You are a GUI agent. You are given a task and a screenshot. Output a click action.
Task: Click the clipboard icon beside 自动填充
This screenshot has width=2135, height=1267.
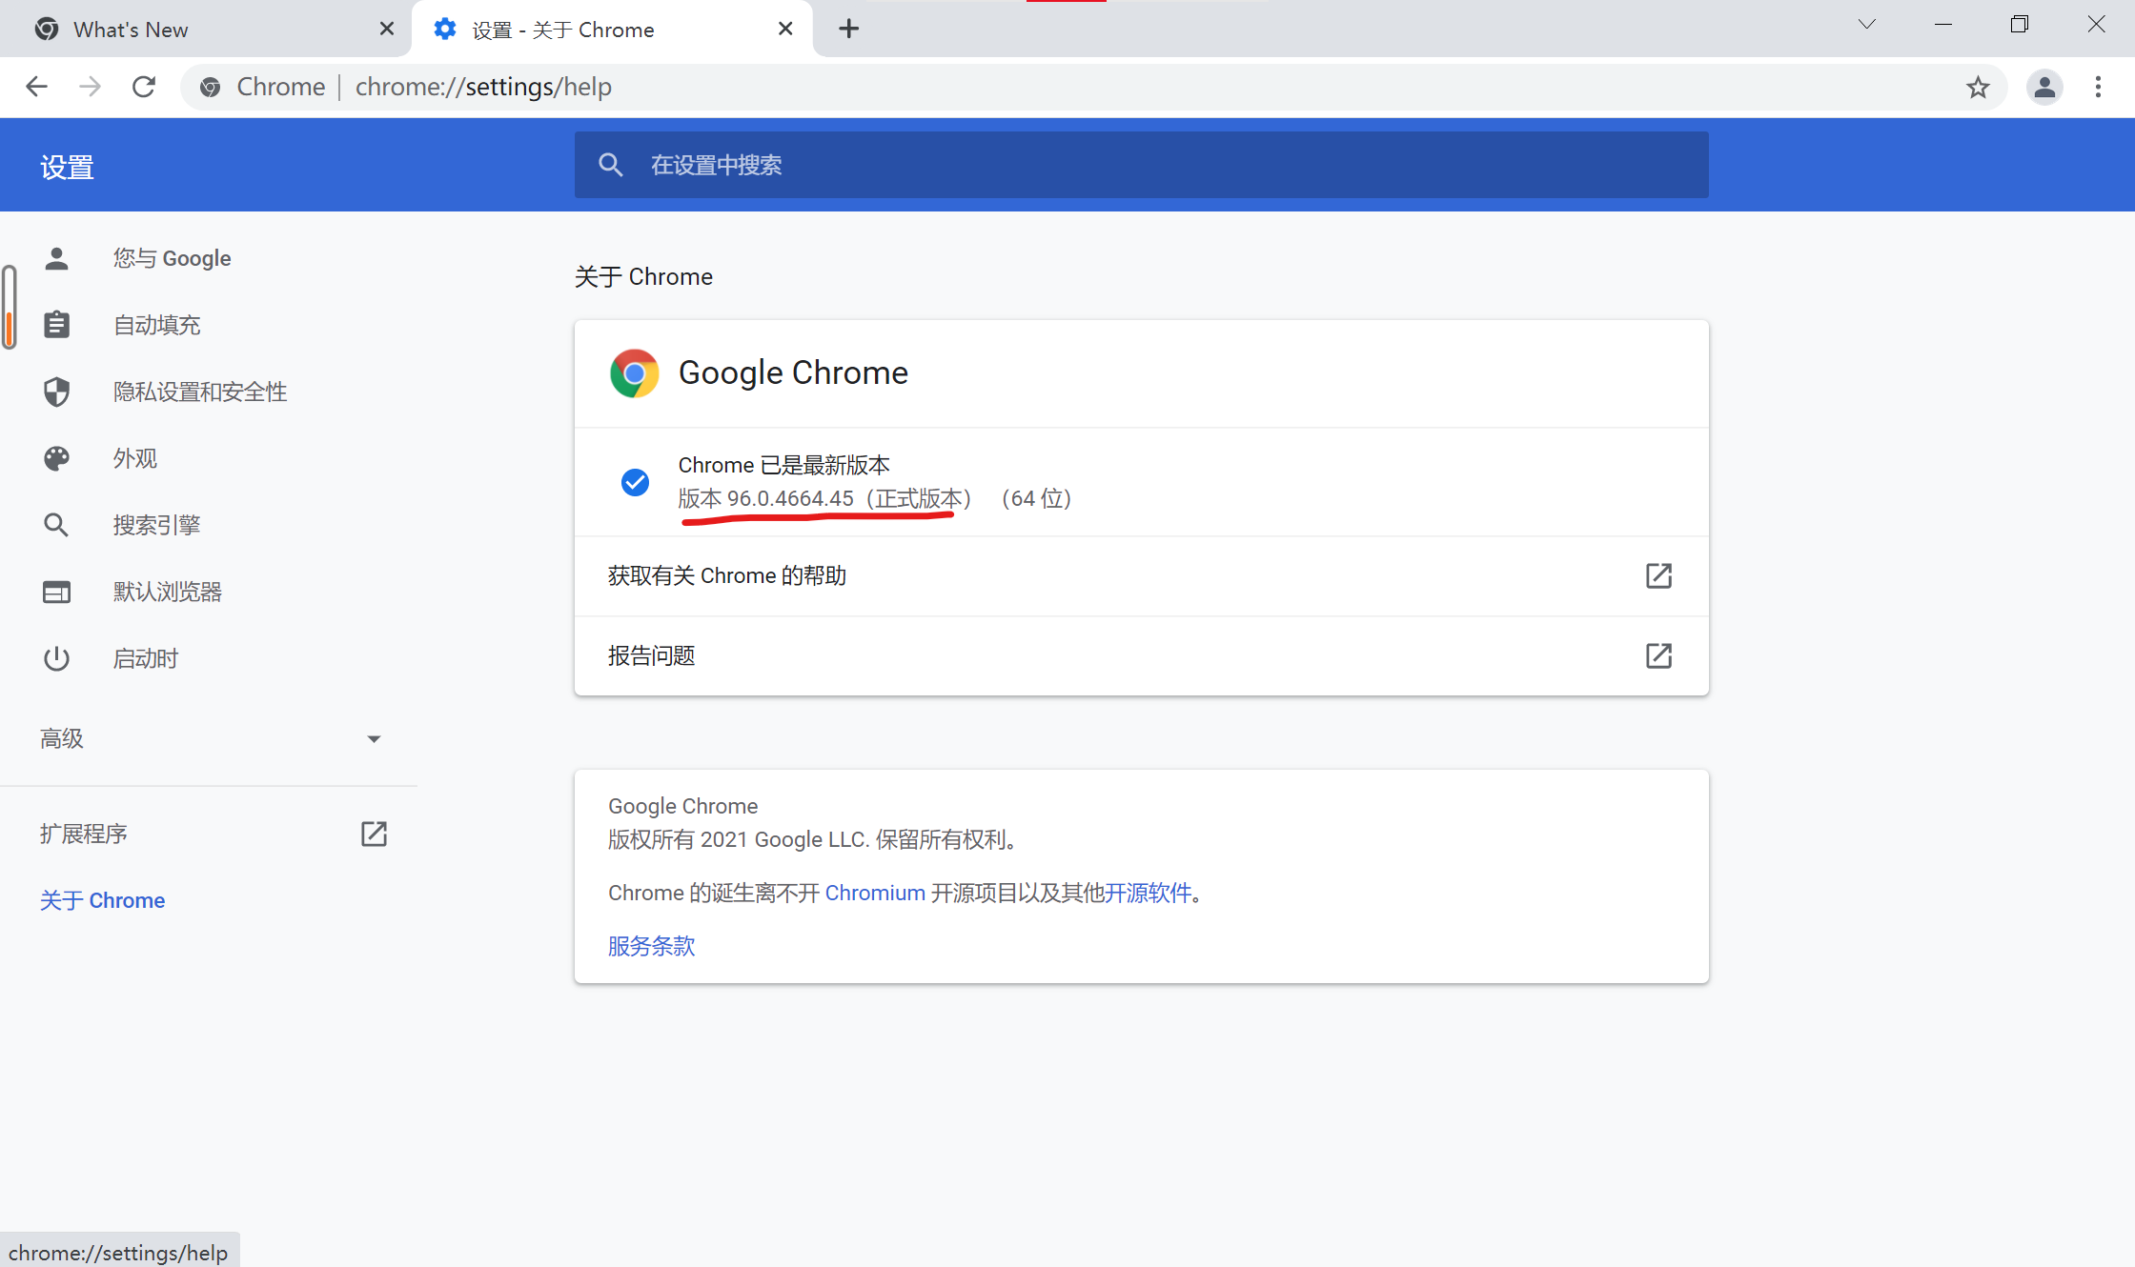point(56,325)
